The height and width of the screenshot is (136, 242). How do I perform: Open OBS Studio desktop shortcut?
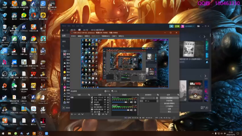click(5, 75)
